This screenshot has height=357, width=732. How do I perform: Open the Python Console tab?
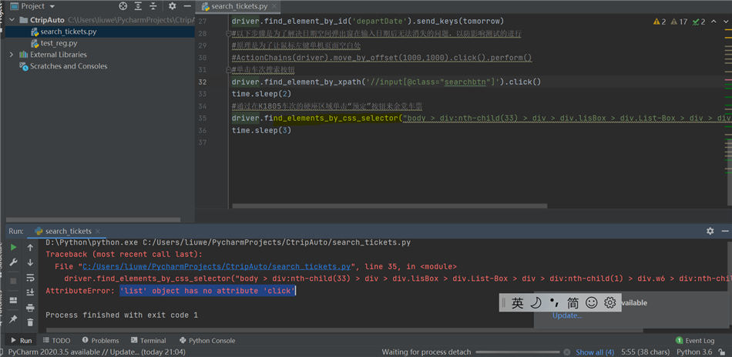click(207, 340)
